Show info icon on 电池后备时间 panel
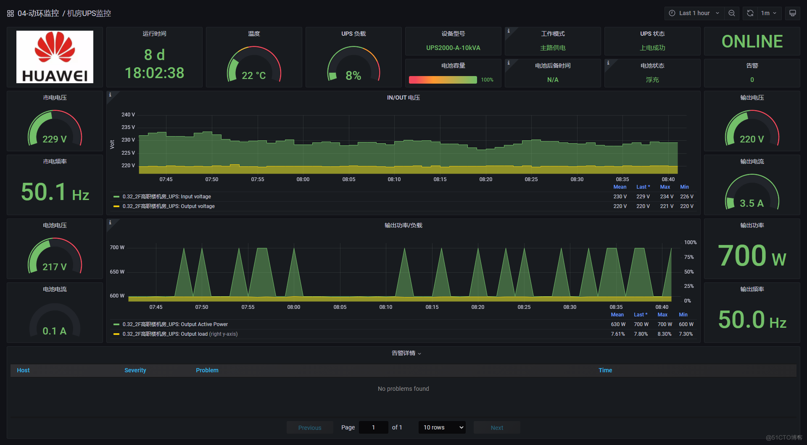This screenshot has height=445, width=807. [509, 63]
